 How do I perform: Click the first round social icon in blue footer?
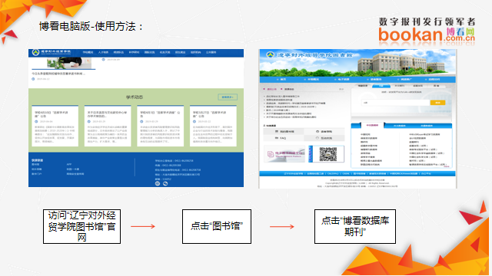tap(158, 184)
